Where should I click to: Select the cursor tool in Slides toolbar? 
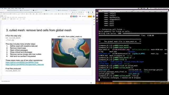coord(2,19)
